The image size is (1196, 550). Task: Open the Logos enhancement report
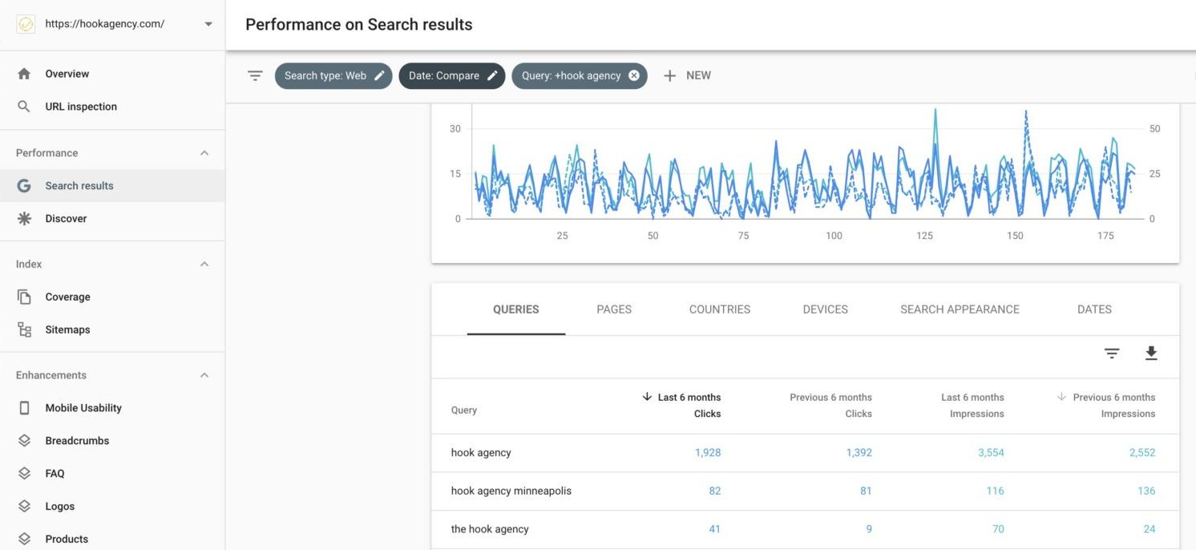59,506
